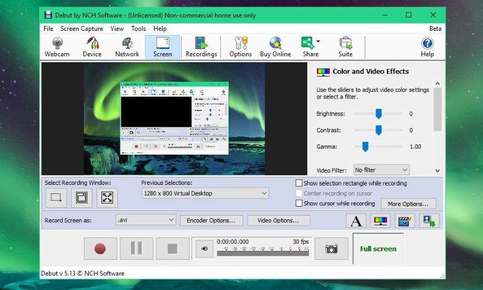Choose the full-screen selection recording tool
The height and width of the screenshot is (290, 483).
click(107, 197)
